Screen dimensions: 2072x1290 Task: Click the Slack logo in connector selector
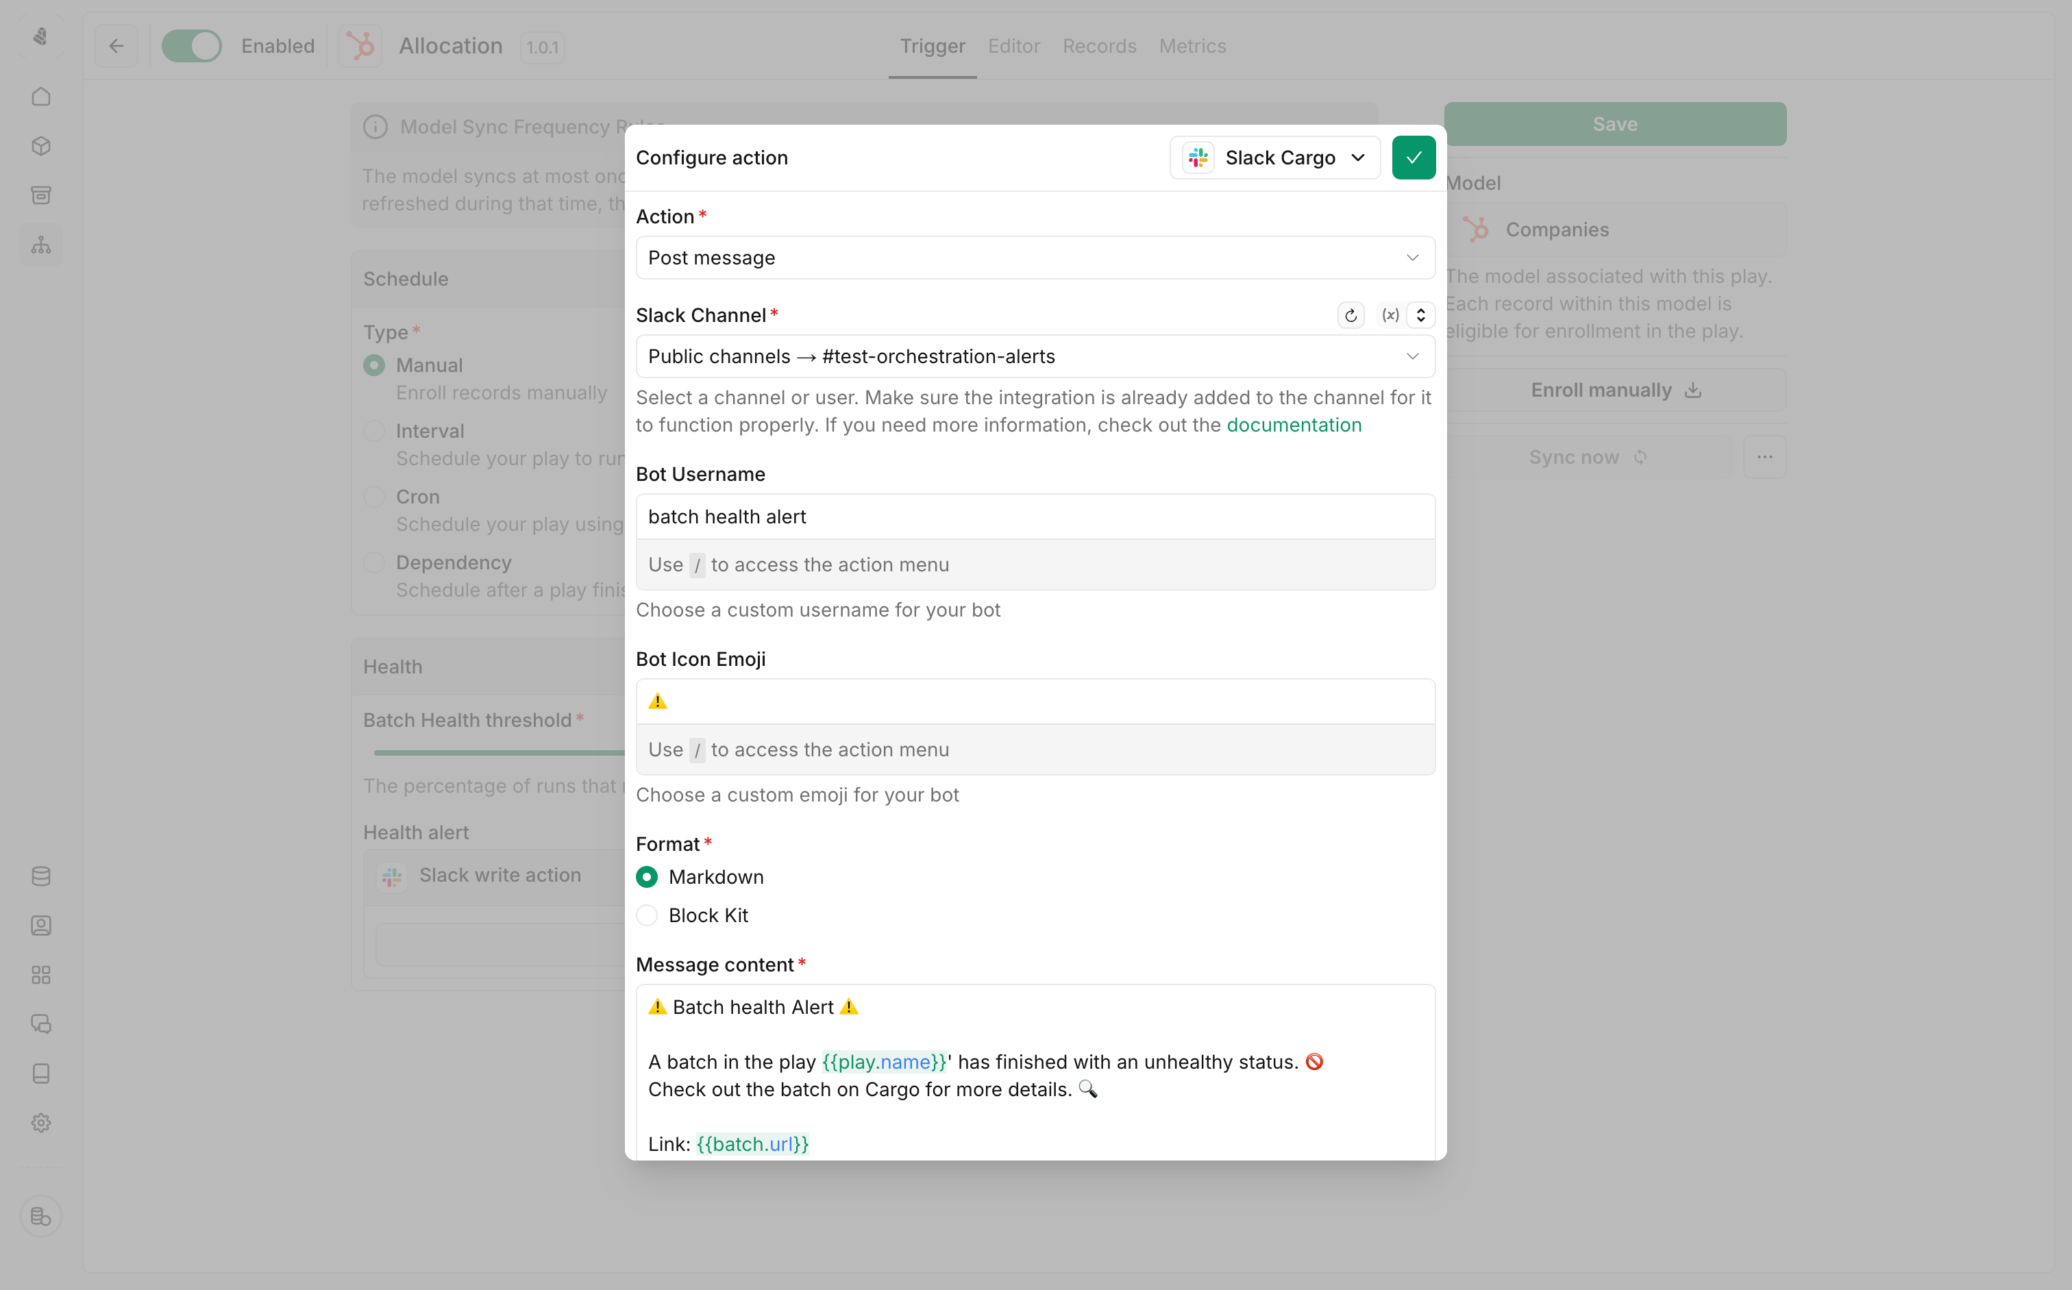coord(1198,158)
